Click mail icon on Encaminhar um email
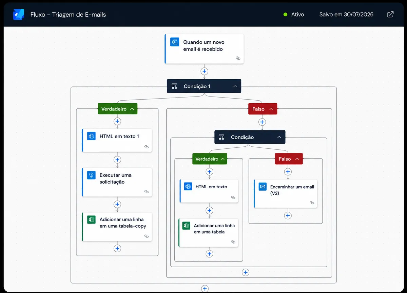Image resolution: width=407 pixels, height=293 pixels. tap(263, 187)
